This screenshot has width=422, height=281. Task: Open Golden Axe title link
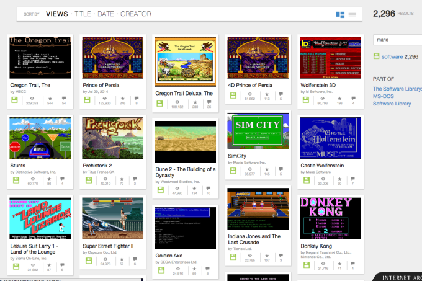(168, 255)
